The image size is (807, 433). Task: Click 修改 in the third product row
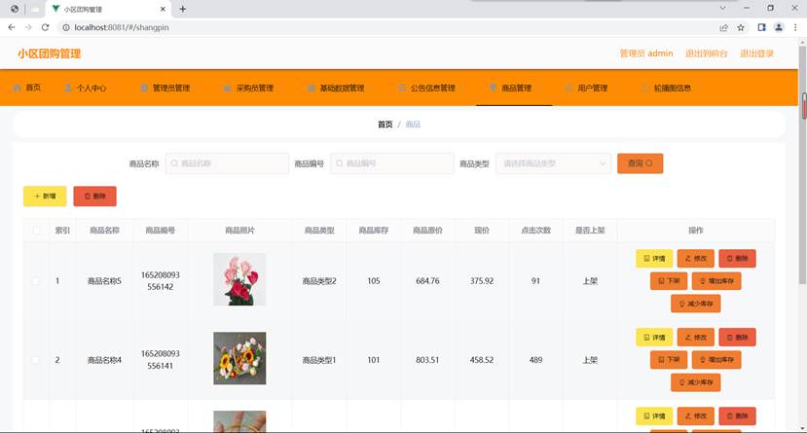click(x=696, y=416)
